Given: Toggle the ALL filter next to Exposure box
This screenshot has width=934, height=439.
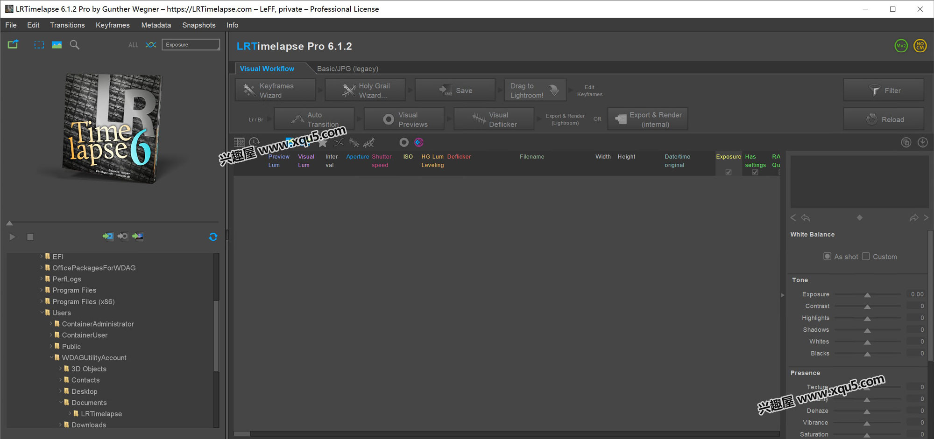Looking at the screenshot, I should click(133, 45).
